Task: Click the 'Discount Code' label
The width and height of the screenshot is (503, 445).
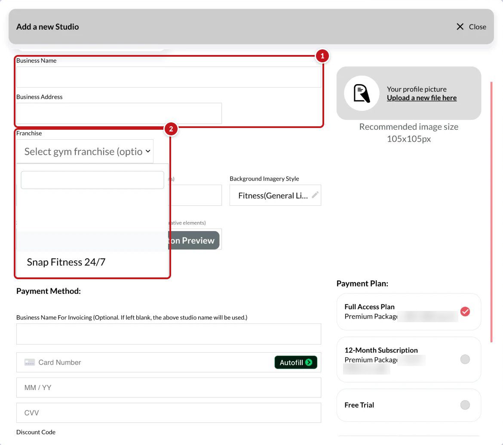Action: point(36,432)
